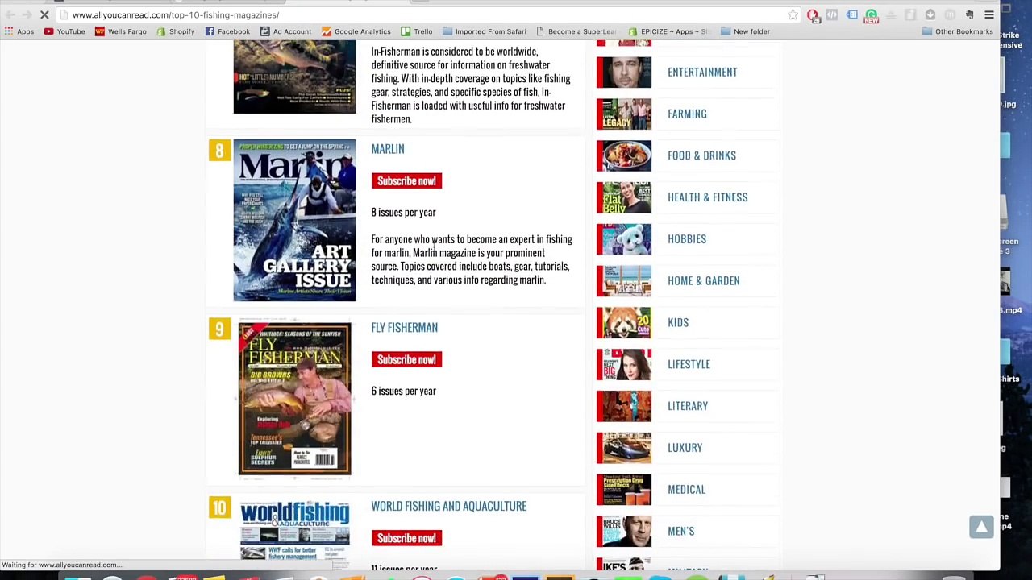This screenshot has height=580, width=1032.
Task: Click the Kids red panda thumbnail
Action: (624, 323)
